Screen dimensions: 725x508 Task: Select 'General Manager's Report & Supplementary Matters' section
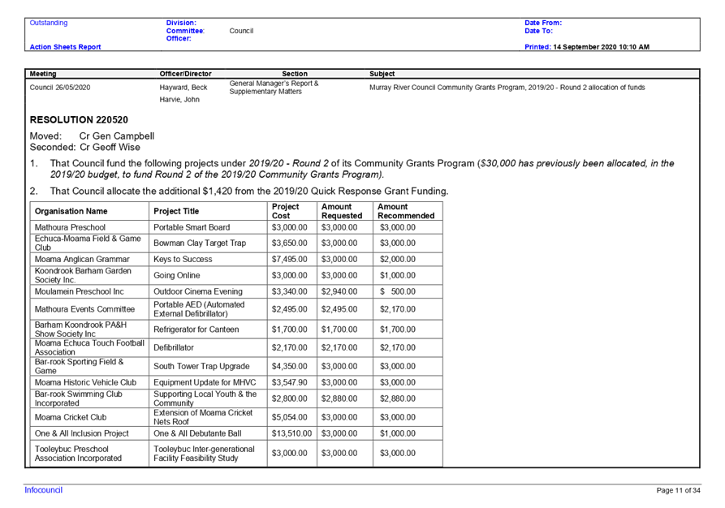click(274, 88)
